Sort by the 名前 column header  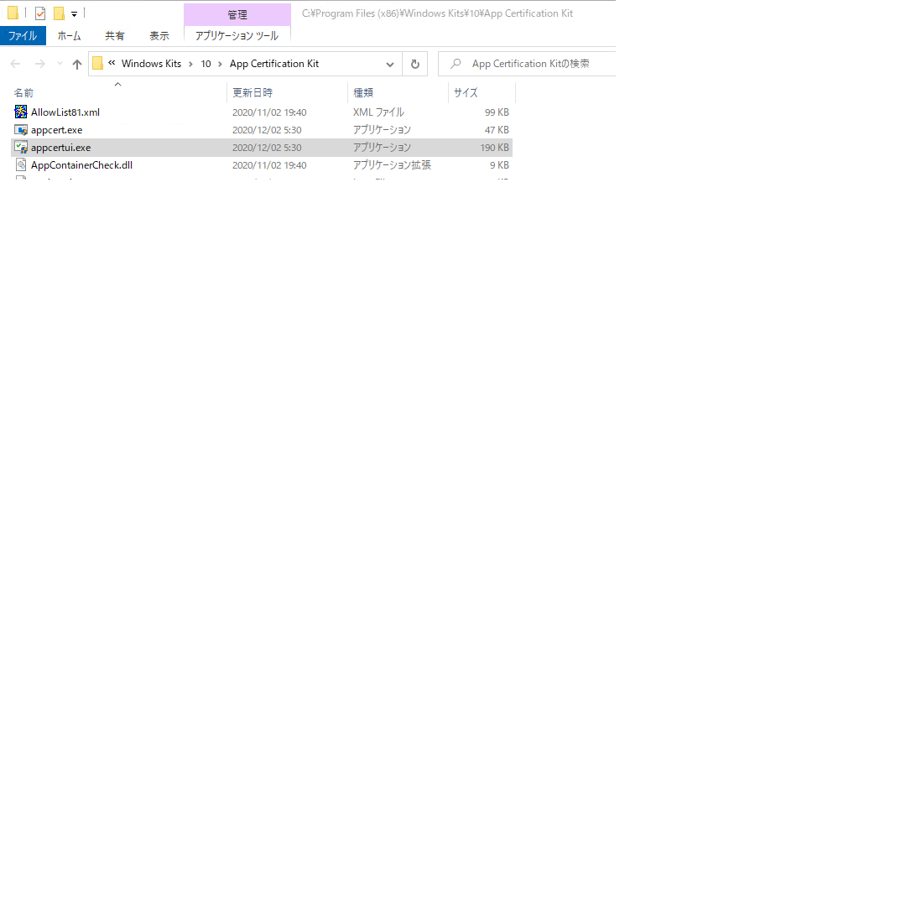(x=118, y=92)
